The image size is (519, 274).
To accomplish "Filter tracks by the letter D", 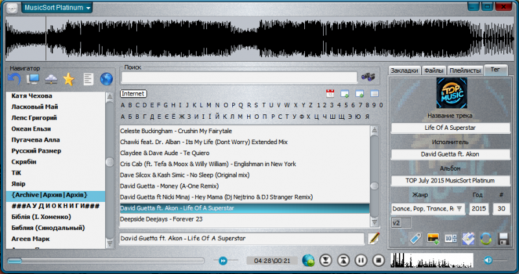I will pos(145,105).
